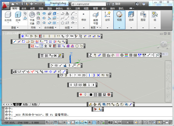Viewport: 174px width, 126px height.
Task: Switch to the 实体 ribbon tab
Action: (x=24, y=9)
